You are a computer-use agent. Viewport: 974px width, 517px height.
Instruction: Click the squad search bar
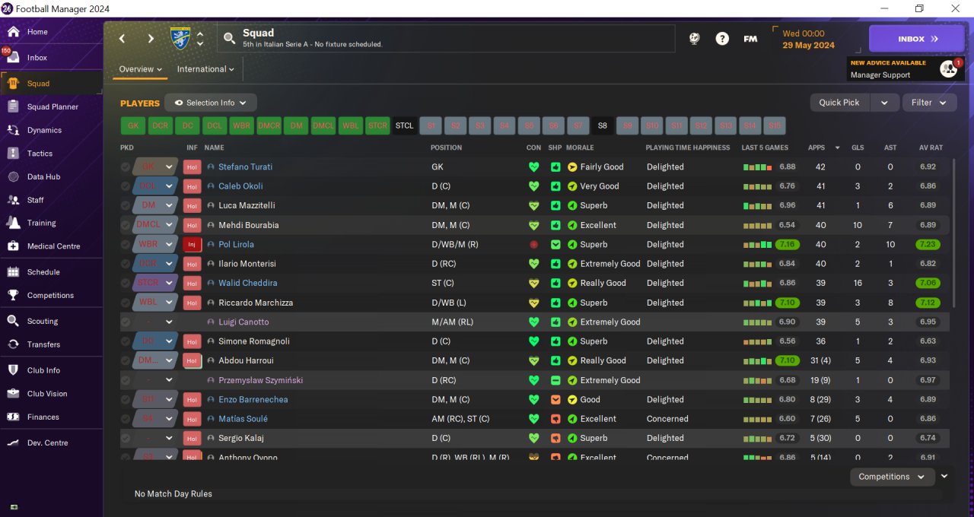point(447,39)
